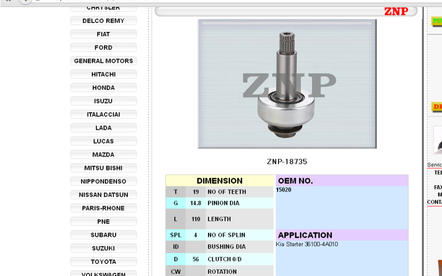Click the LENGTH value 110
442x276 pixels.
[x=196, y=219]
